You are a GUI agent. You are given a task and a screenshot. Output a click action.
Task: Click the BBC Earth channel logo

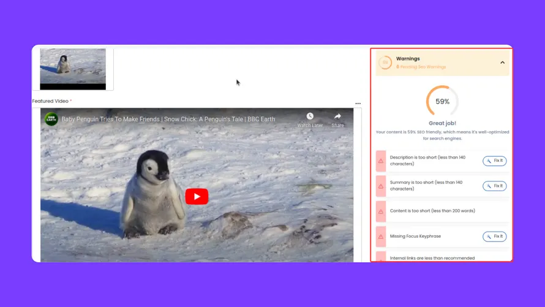coord(51,119)
